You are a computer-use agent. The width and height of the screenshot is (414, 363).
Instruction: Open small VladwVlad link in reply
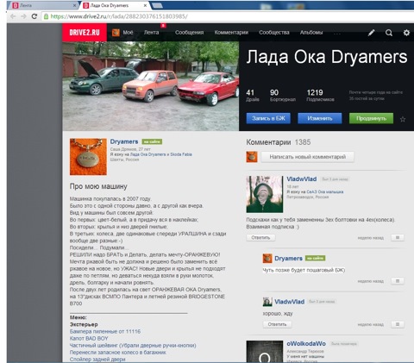click(x=289, y=302)
